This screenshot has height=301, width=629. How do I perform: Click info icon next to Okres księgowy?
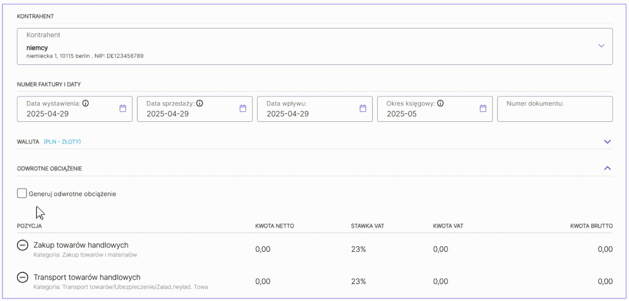pos(440,103)
